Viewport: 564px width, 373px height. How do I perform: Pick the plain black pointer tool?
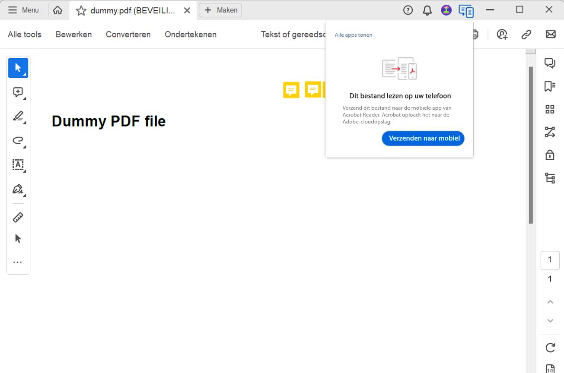click(18, 238)
